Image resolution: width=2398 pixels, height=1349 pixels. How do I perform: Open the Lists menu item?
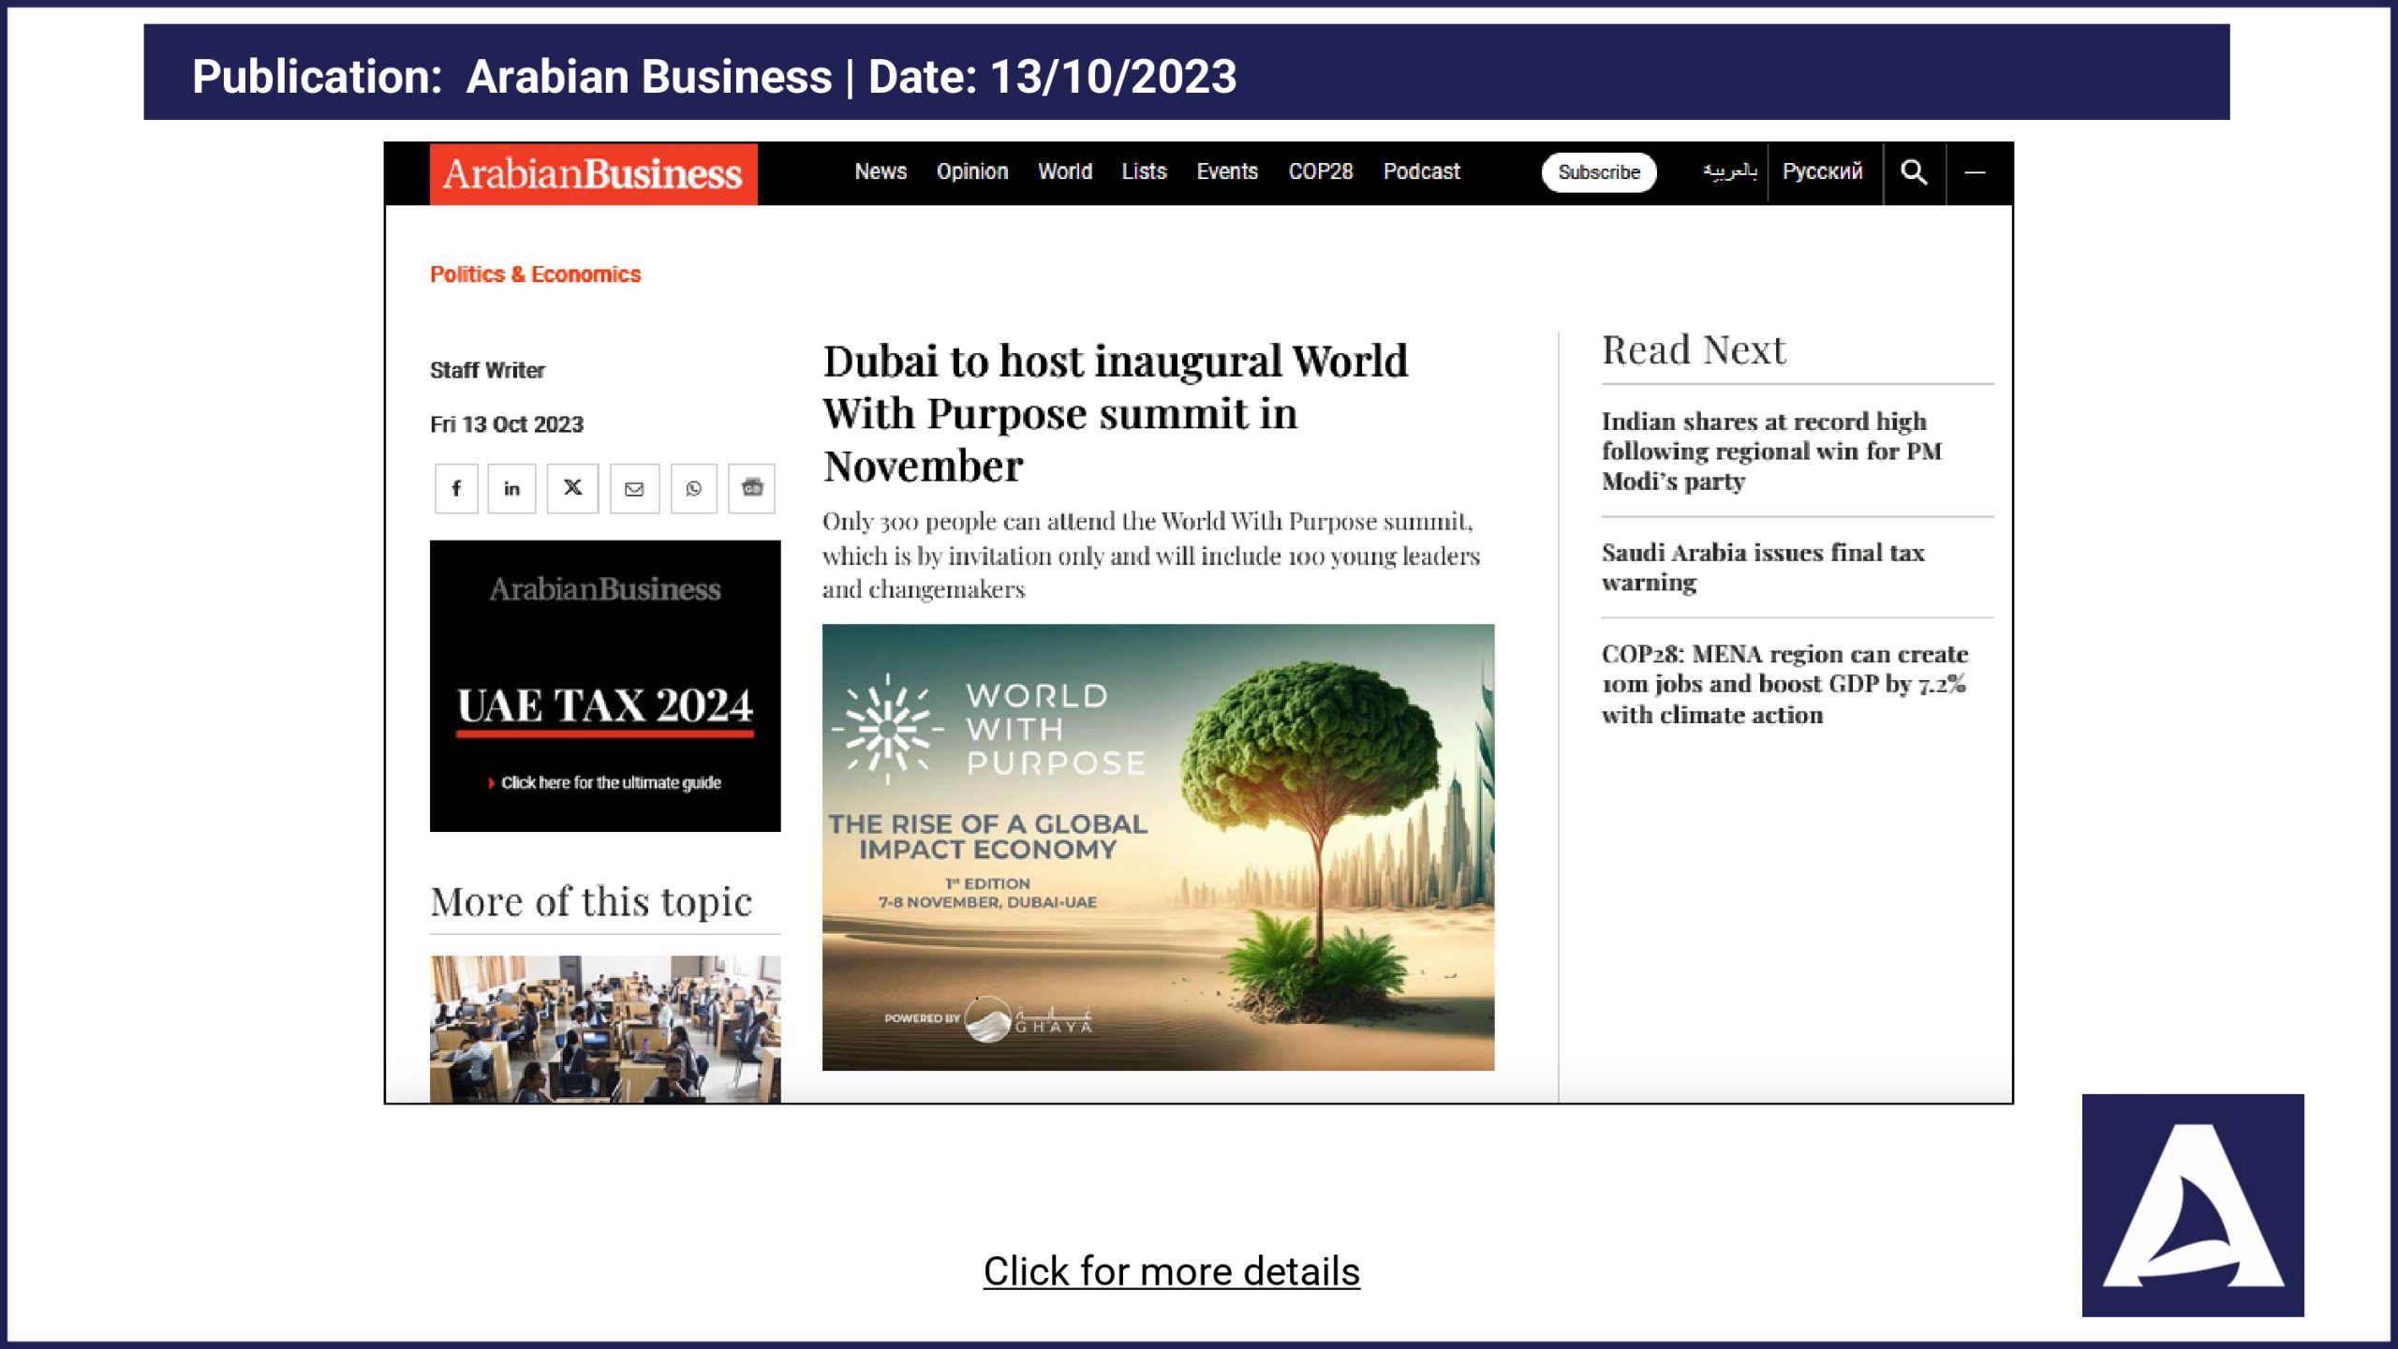[1144, 171]
